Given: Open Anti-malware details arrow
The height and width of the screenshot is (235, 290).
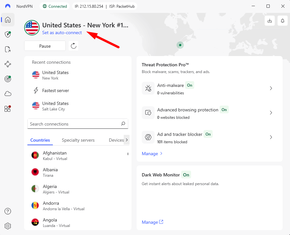Looking at the screenshot, I should pos(271,88).
